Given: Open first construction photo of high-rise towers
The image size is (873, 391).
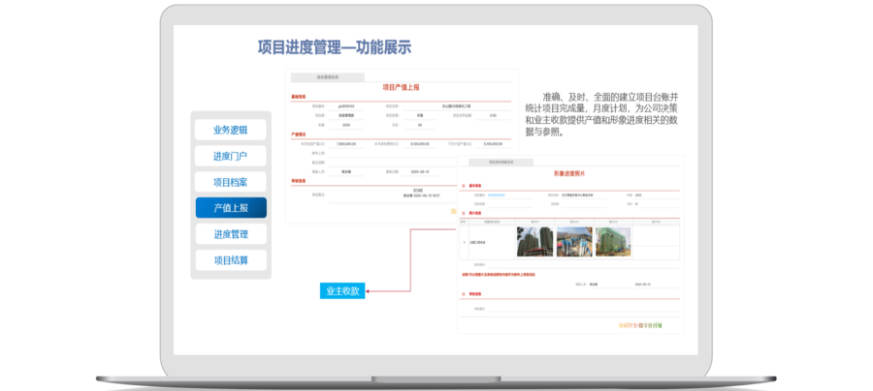Looking at the screenshot, I should (534, 241).
